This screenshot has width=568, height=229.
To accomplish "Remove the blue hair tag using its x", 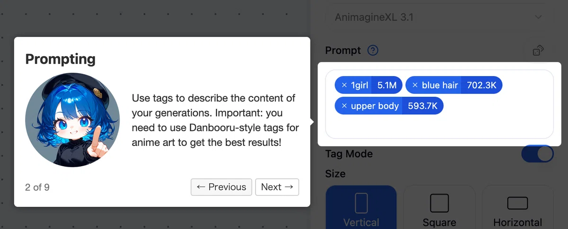I will 415,85.
